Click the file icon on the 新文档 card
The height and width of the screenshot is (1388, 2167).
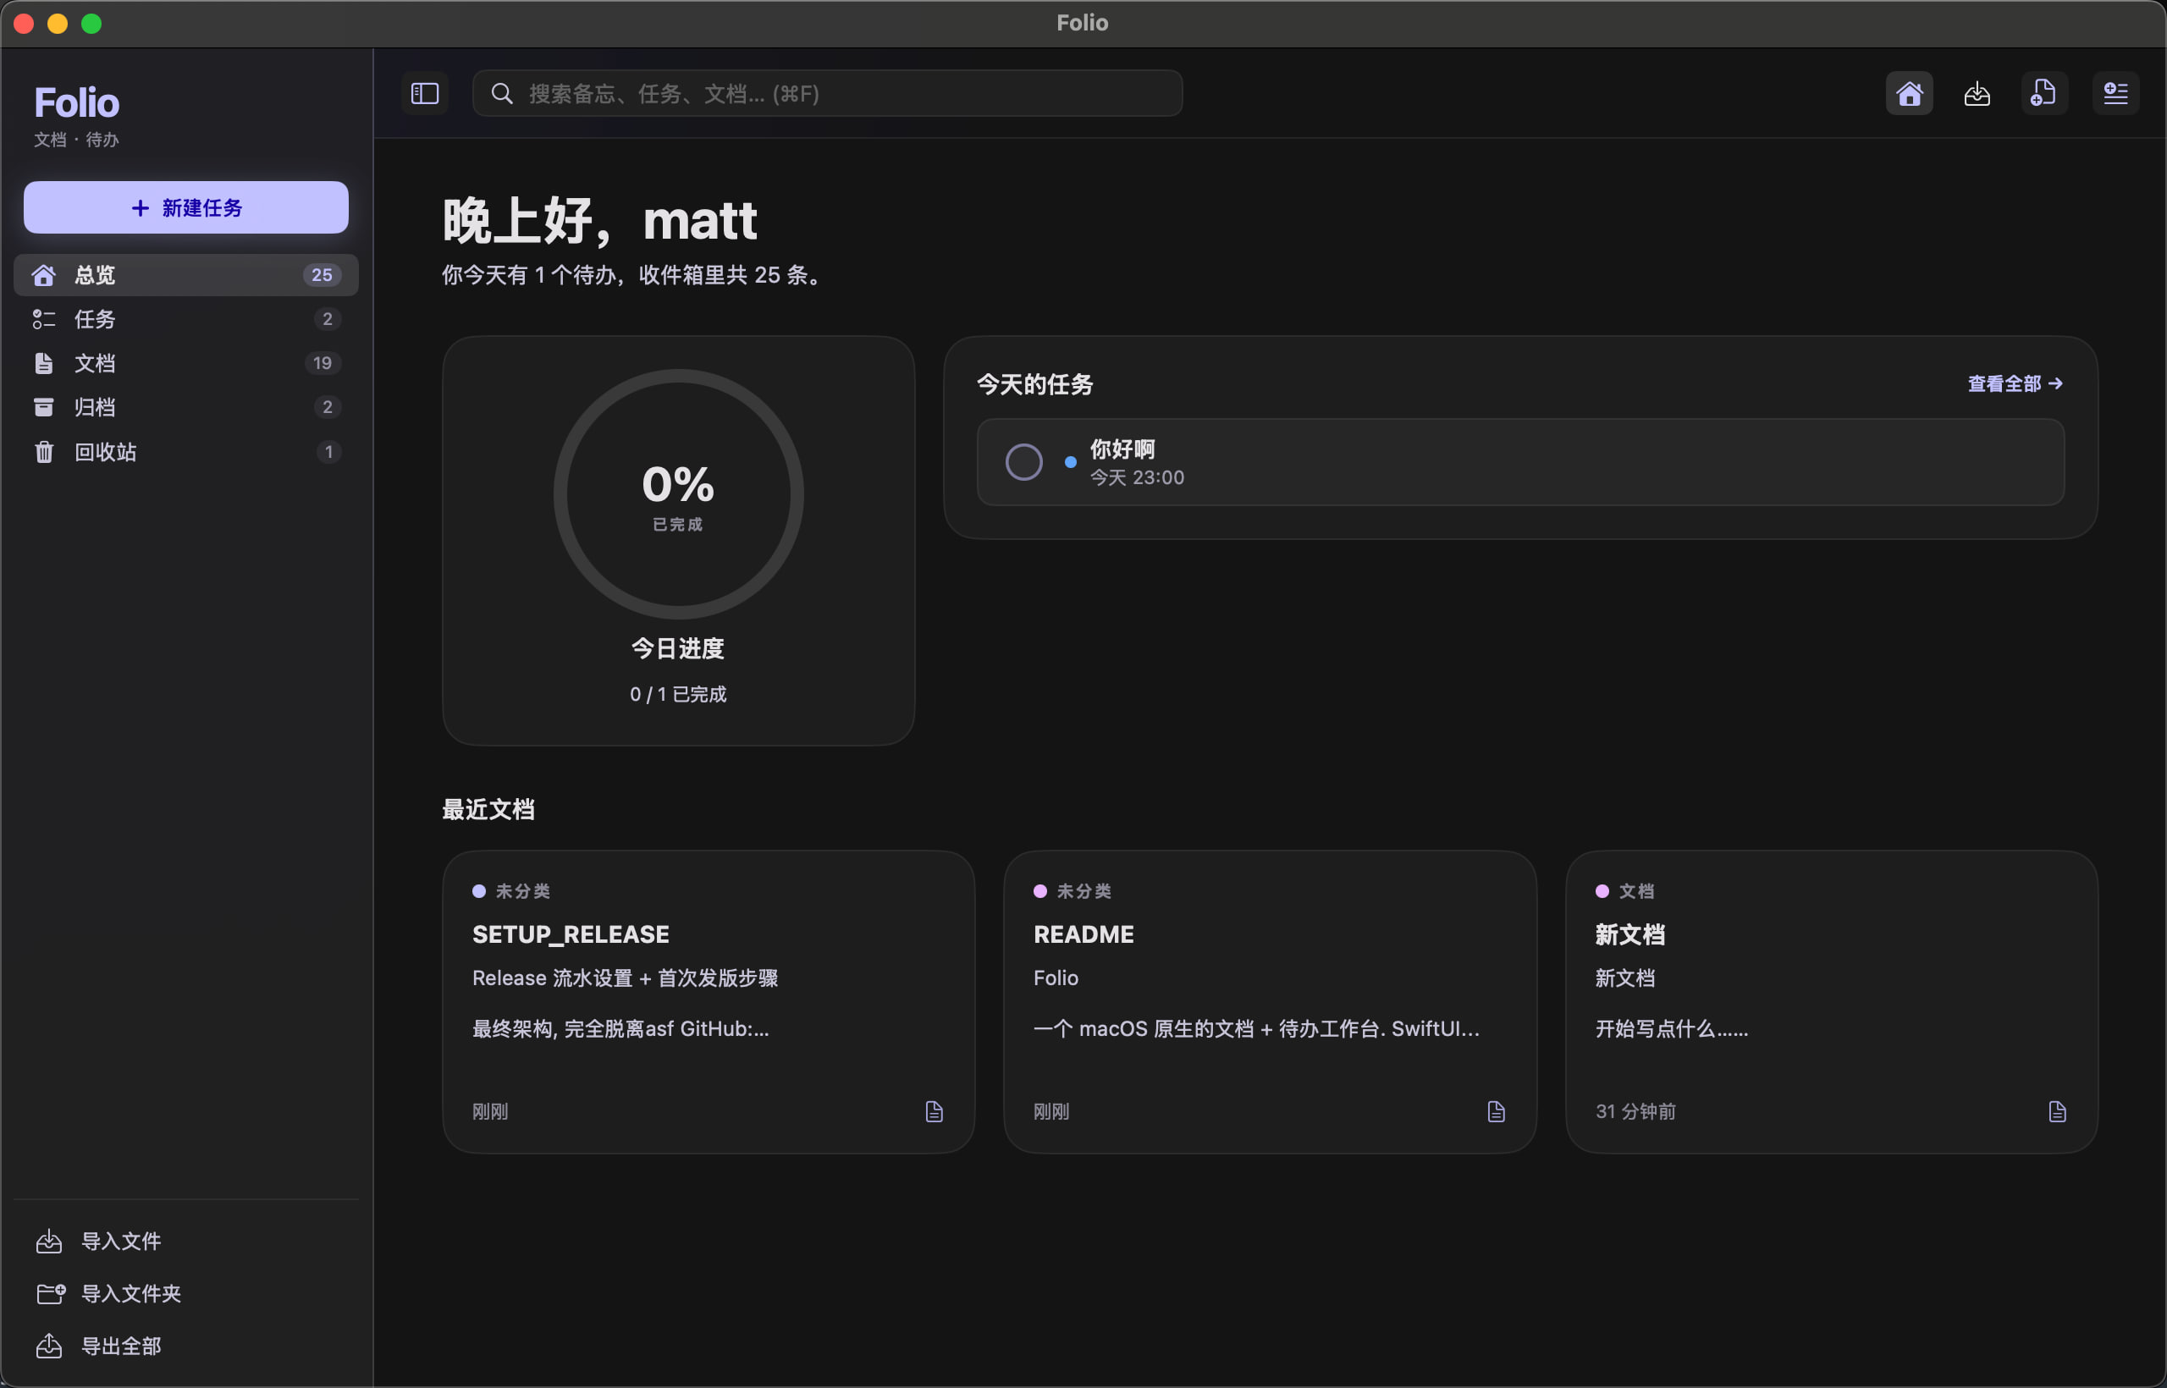2057,1111
